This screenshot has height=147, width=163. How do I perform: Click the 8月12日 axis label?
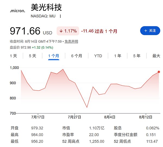(x=146, y=117)
